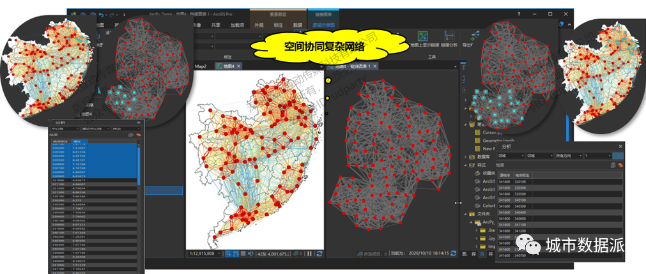Select the Map2 view tab

(201, 66)
